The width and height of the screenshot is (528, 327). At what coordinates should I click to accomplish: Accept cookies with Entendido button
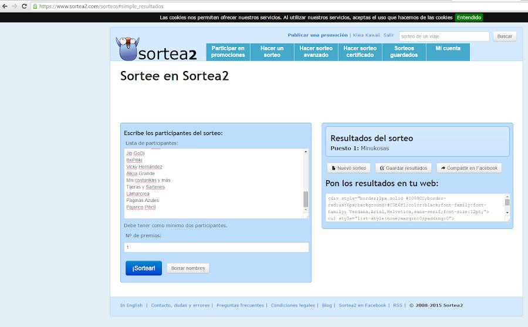click(x=469, y=18)
